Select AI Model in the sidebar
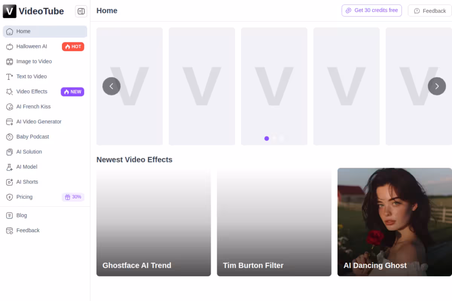Image resolution: width=452 pixels, height=301 pixels. pyautogui.click(x=45, y=167)
